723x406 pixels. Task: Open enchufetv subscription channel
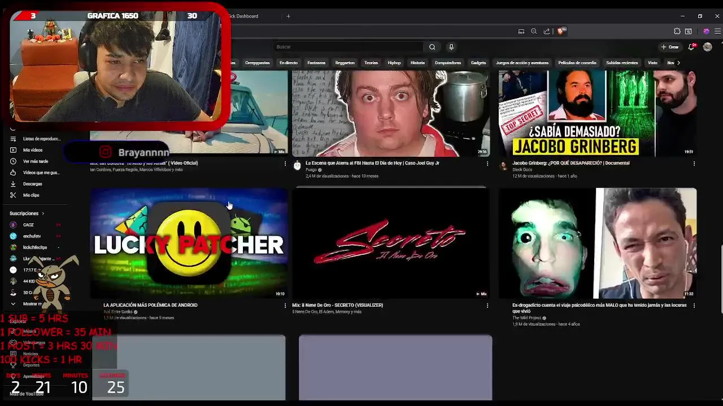point(35,236)
